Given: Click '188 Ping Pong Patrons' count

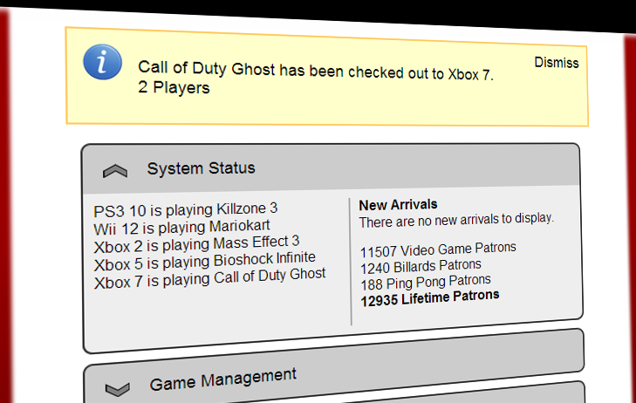Looking at the screenshot, I should click(x=426, y=282).
